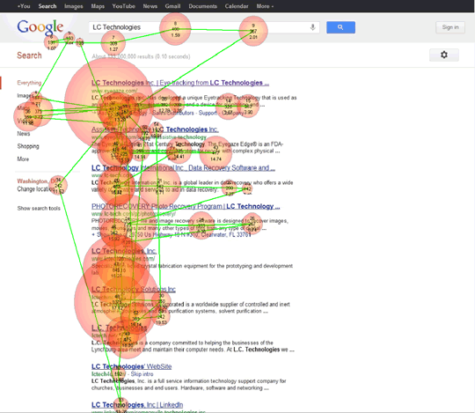Open LC Technology Solutions Inc result
The image size is (475, 413).
click(134, 290)
